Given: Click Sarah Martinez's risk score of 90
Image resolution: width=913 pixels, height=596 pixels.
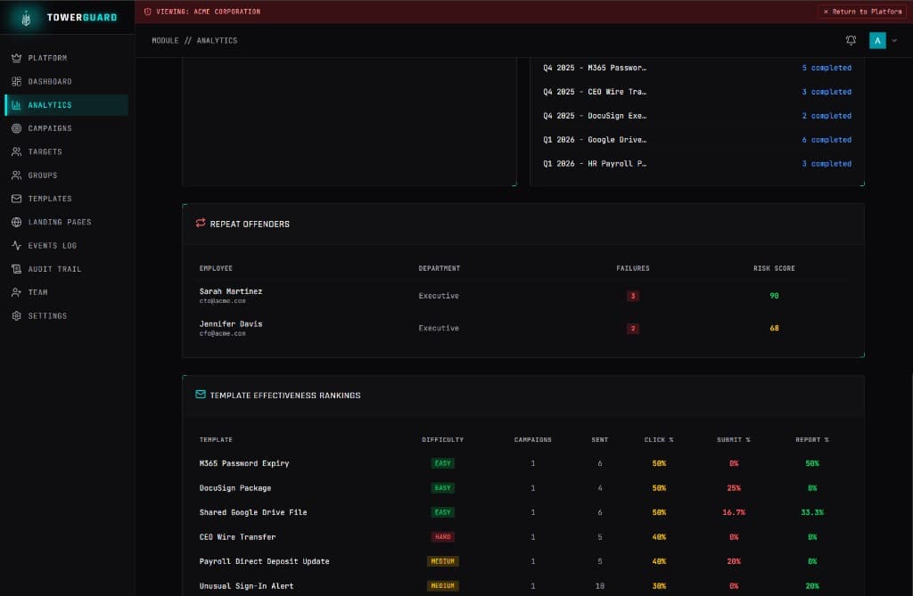Looking at the screenshot, I should [774, 296].
